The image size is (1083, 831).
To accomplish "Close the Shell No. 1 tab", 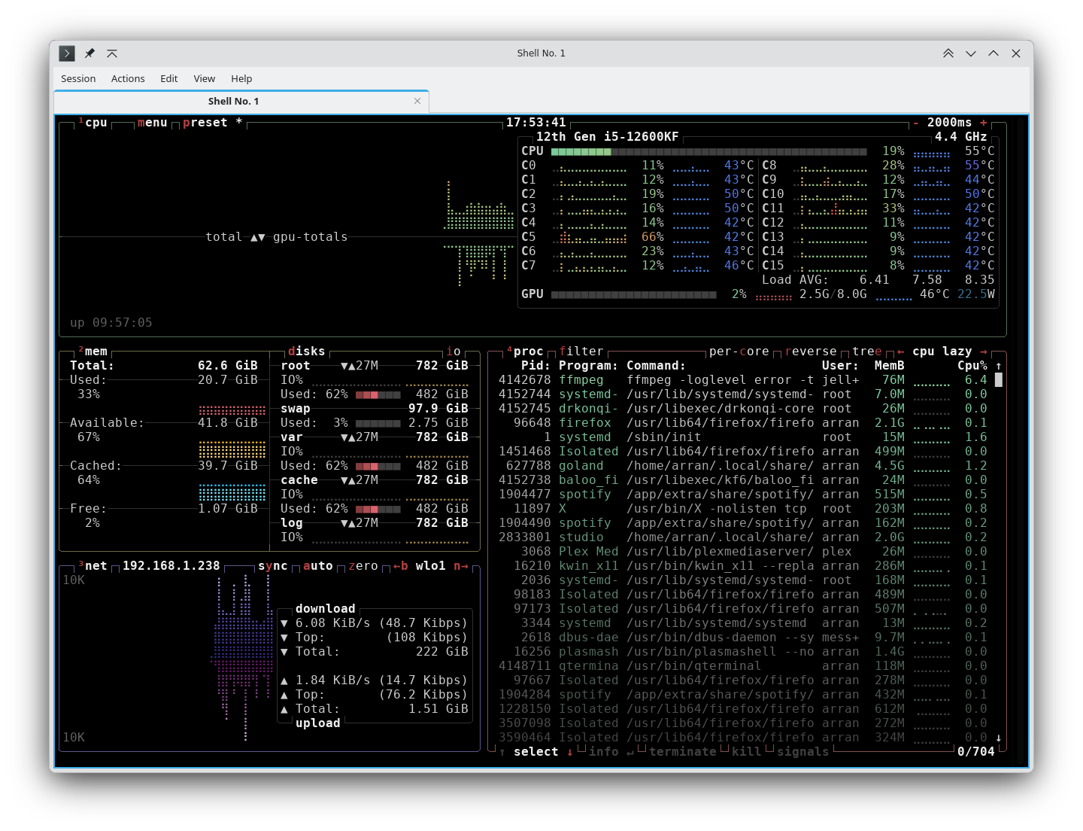I will (417, 101).
